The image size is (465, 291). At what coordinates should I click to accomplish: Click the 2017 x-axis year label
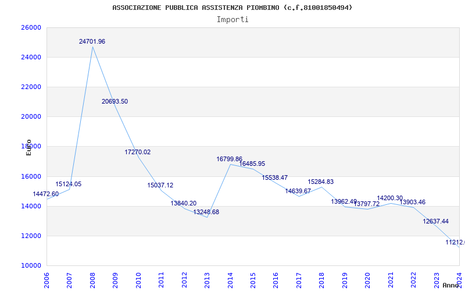299,281
